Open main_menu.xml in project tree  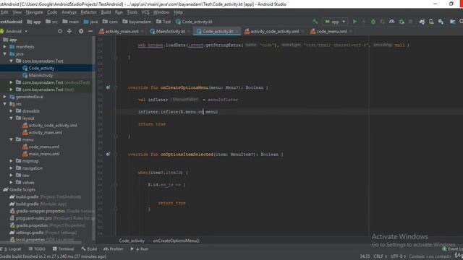[x=44, y=154]
